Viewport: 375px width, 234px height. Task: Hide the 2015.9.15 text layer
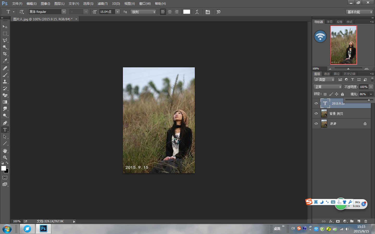[x=316, y=103]
